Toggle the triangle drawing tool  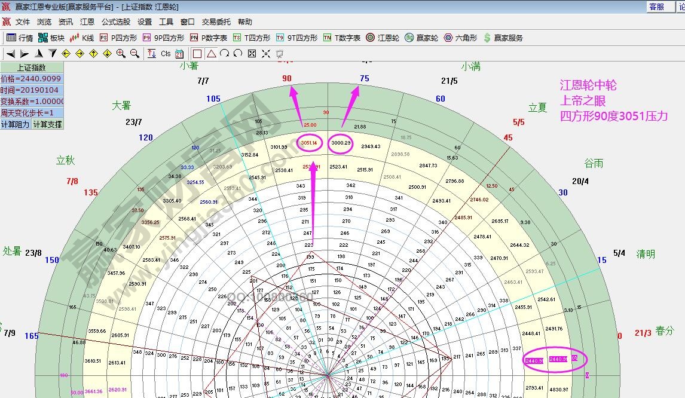[212, 53]
